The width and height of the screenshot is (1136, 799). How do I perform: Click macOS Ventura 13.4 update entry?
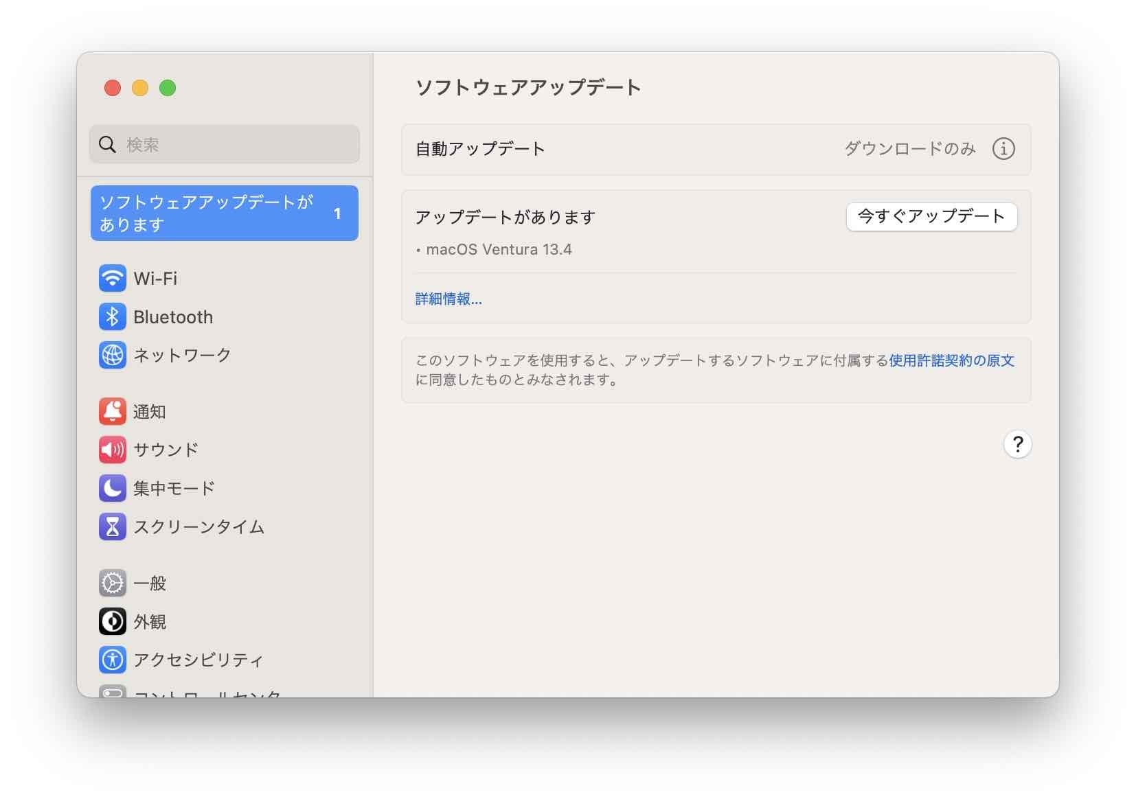coord(499,250)
